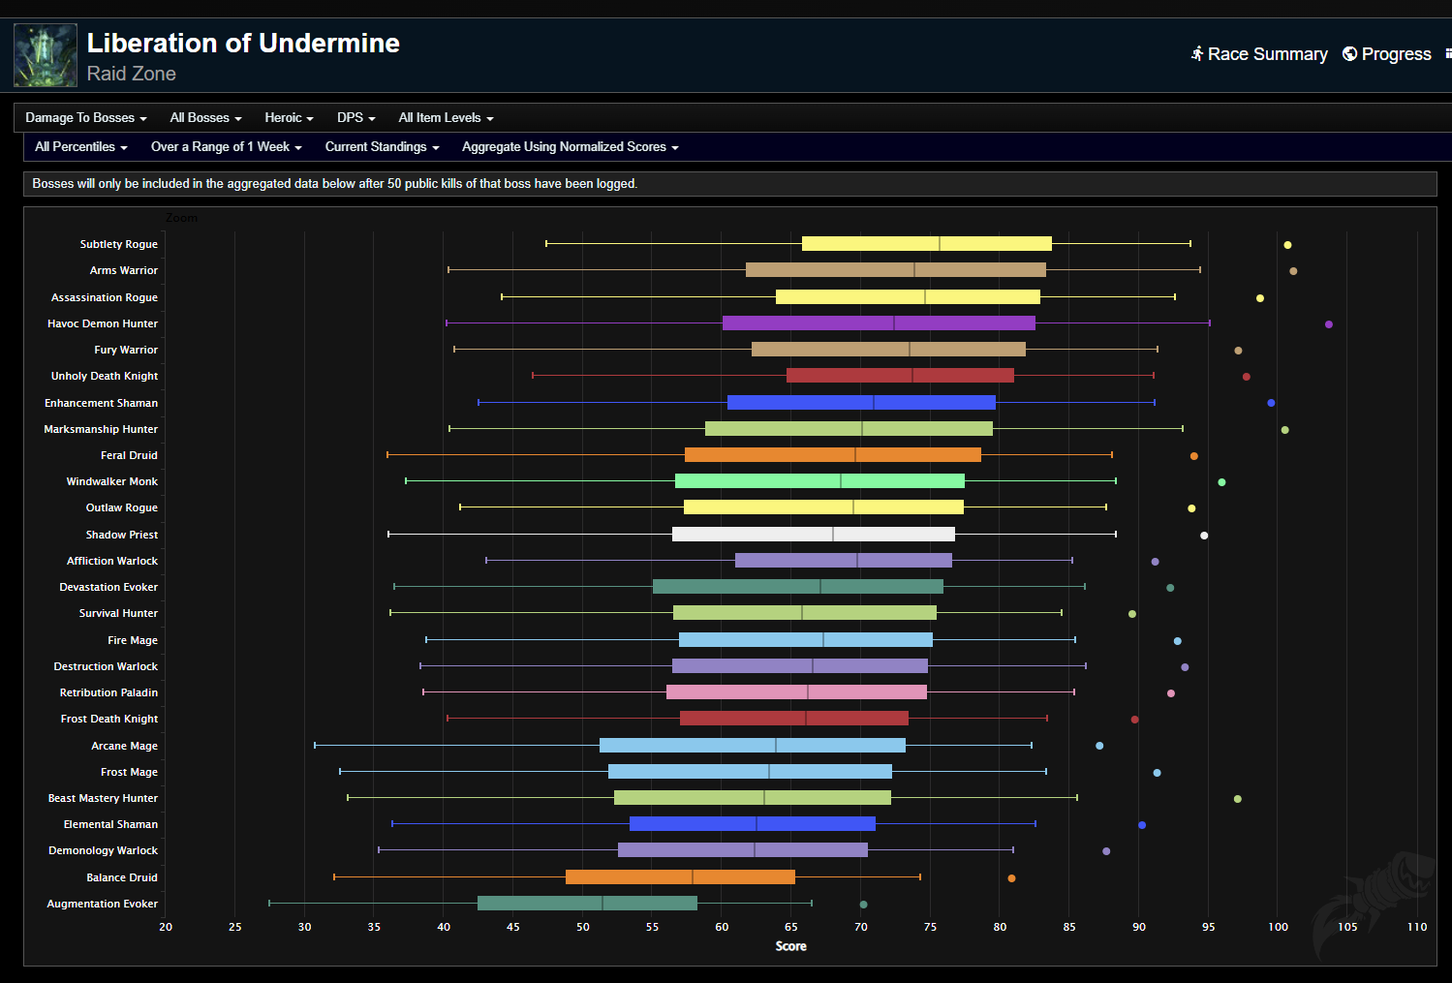Open the All Percentiles menu
The image size is (1452, 983).
coord(80,147)
